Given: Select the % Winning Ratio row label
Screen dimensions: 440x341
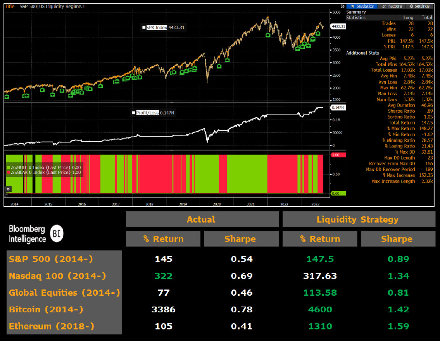Looking at the screenshot, I should click(399, 141).
